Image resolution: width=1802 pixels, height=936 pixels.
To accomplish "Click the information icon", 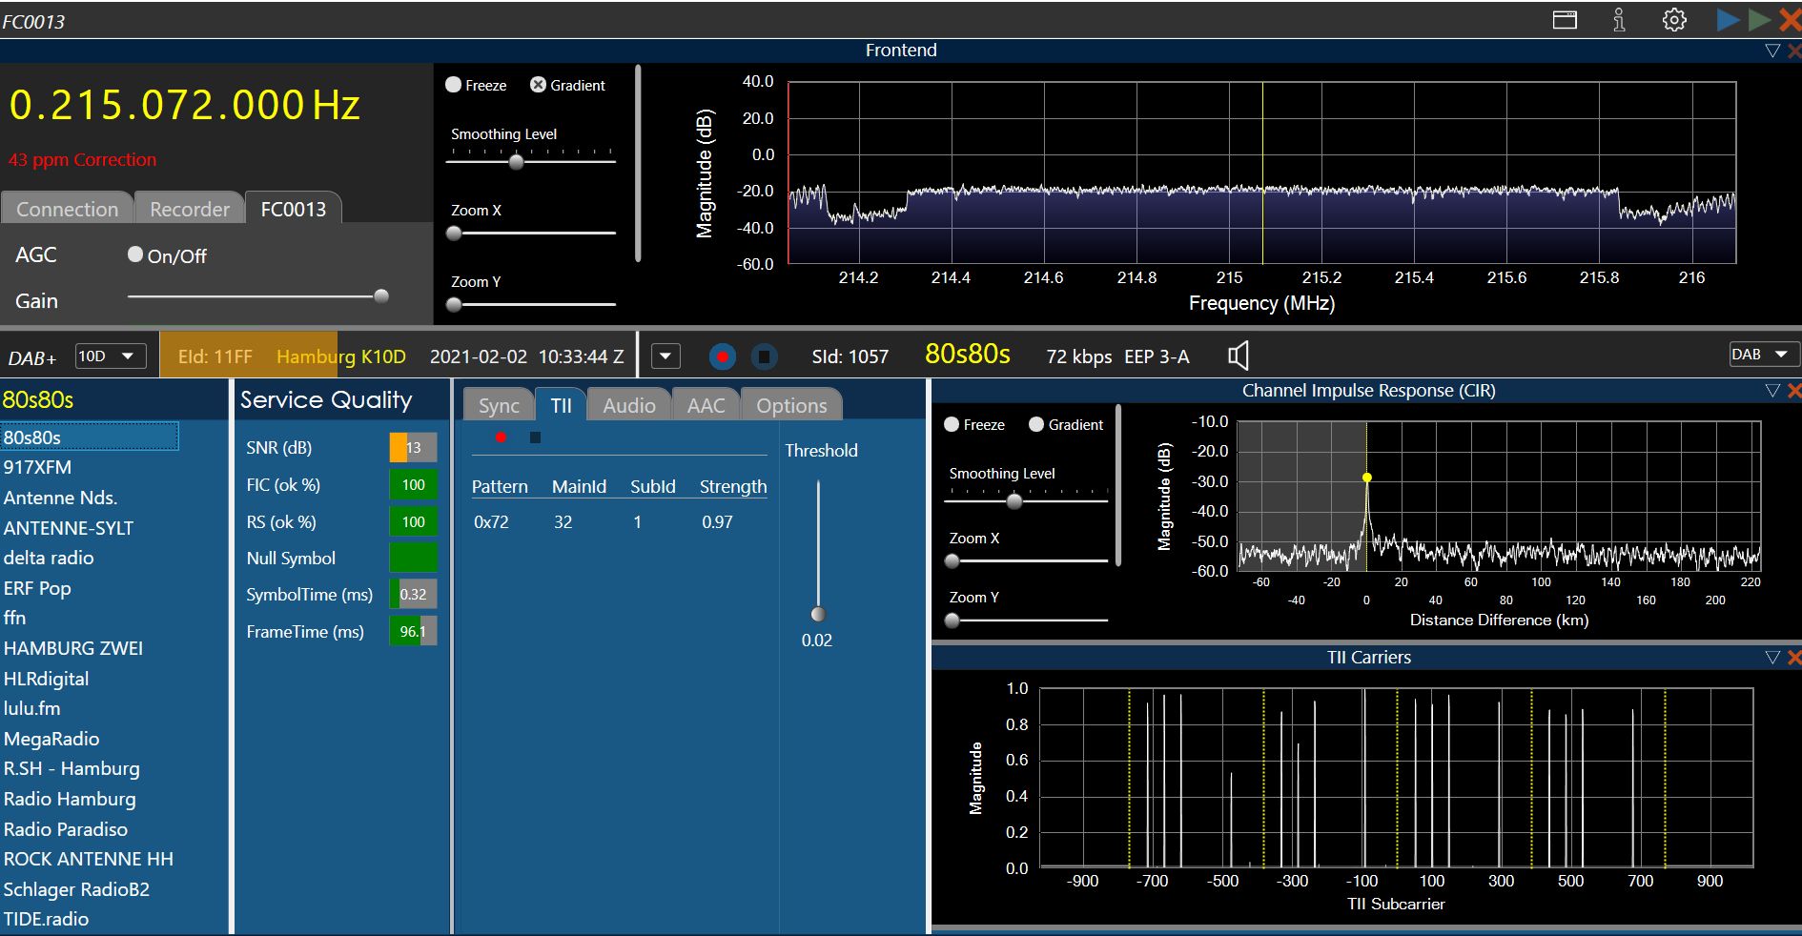I will [x=1619, y=20].
